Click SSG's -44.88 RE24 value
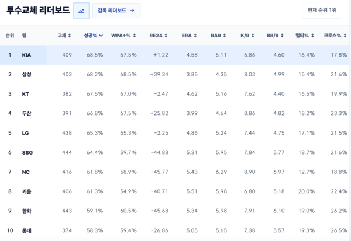Screen dimensions: 351x241 (x=159, y=152)
